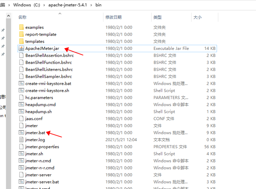Click the Executable Jar File type cell
The height and width of the screenshot is (189, 256).
pos(171,49)
